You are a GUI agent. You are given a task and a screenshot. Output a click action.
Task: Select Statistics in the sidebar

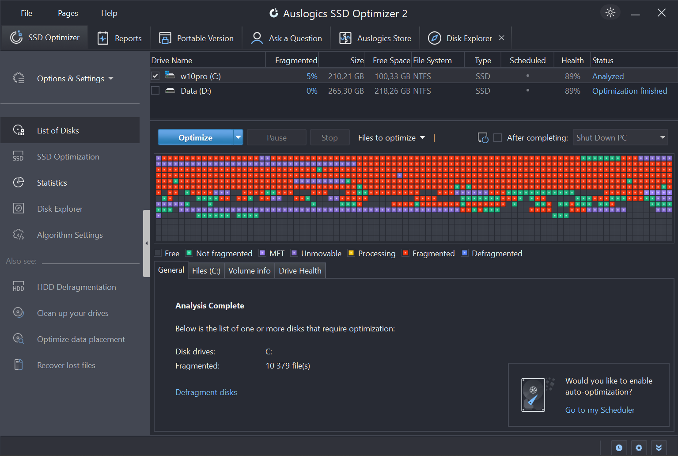tap(70, 182)
